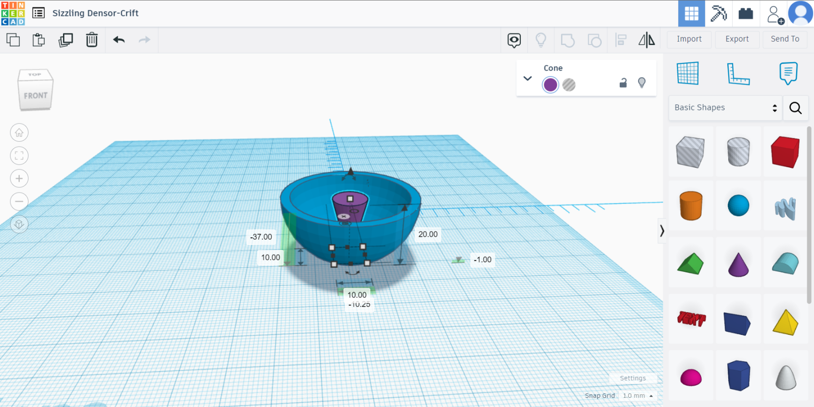Reset to the Home view
The height and width of the screenshot is (407, 814).
19,133
